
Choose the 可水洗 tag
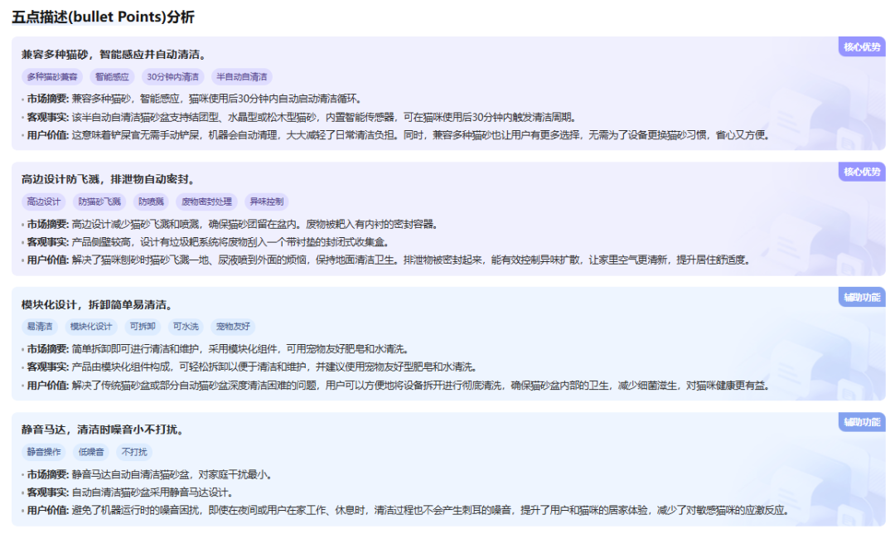186,327
